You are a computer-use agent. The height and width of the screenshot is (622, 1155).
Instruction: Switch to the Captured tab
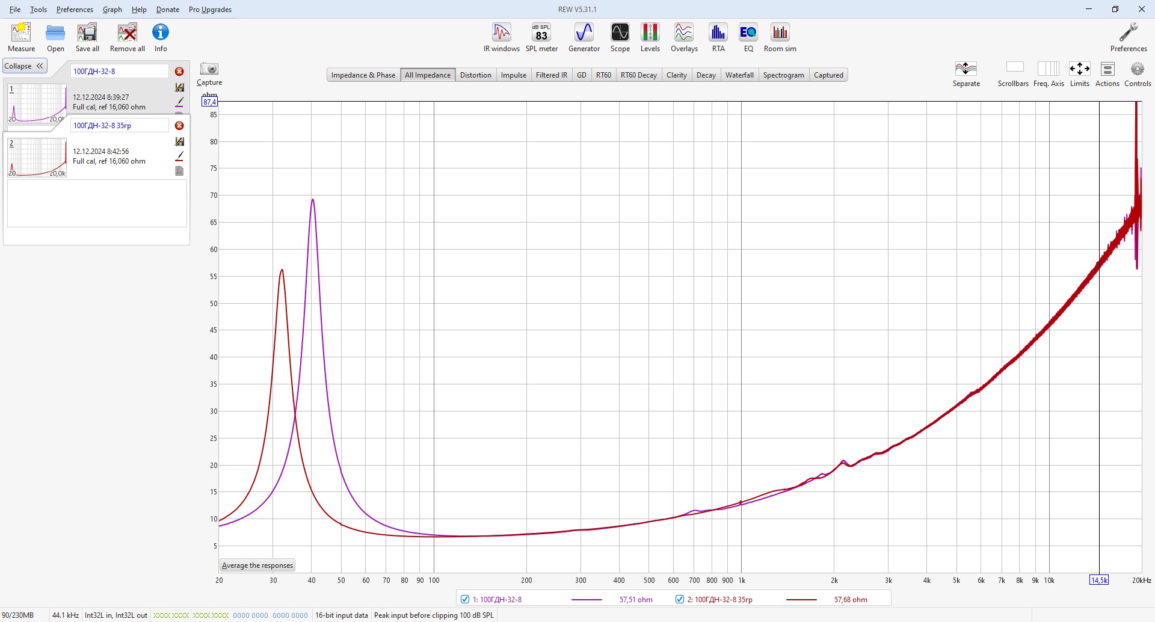(828, 75)
